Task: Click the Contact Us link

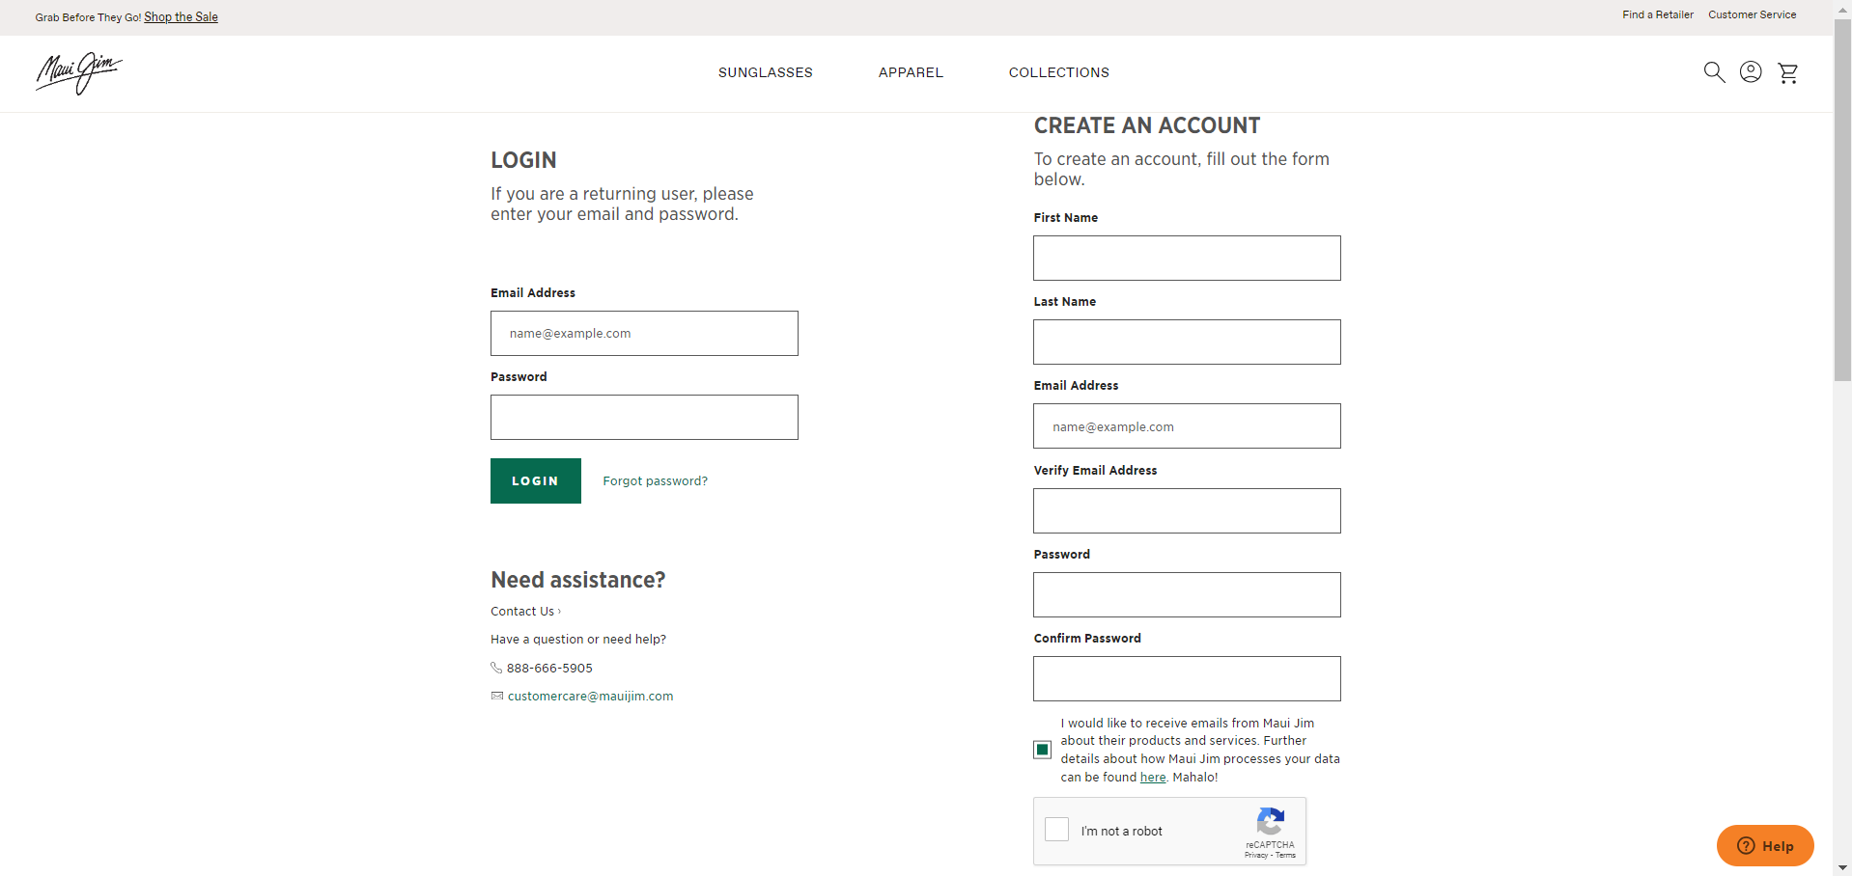Action: (x=522, y=611)
